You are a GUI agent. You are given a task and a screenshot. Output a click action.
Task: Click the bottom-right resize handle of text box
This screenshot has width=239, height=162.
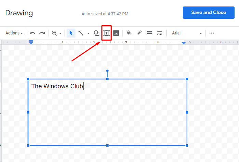click(x=187, y=146)
